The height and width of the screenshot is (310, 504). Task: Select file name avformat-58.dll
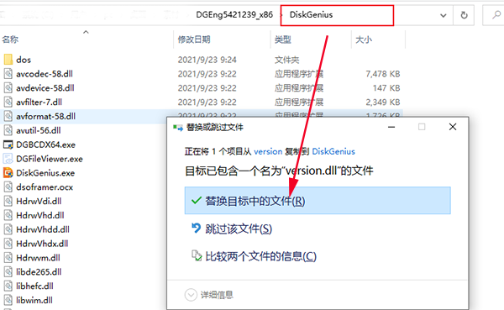pyautogui.click(x=46, y=116)
